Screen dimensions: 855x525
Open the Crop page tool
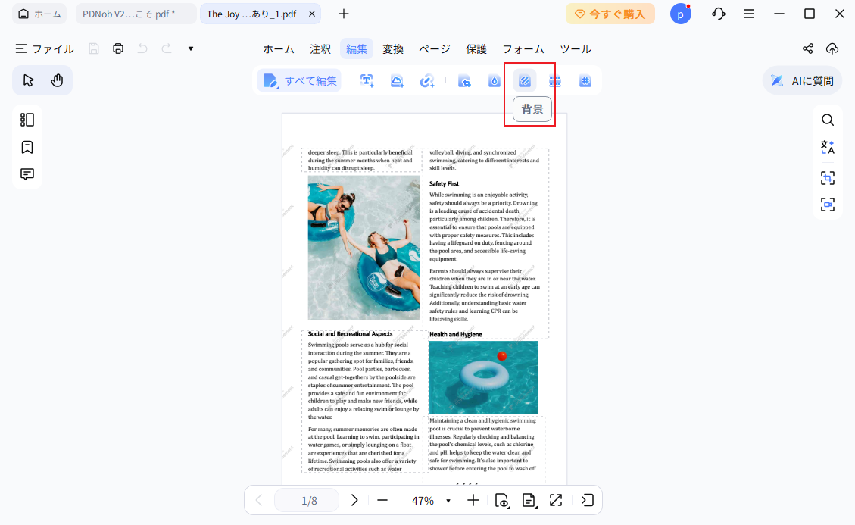tap(464, 81)
